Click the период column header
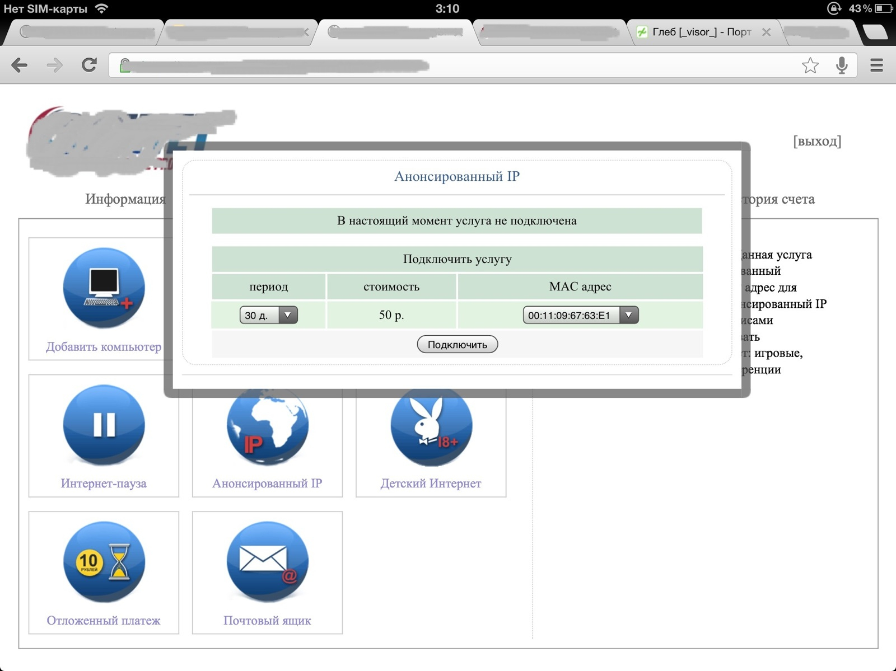 [269, 287]
